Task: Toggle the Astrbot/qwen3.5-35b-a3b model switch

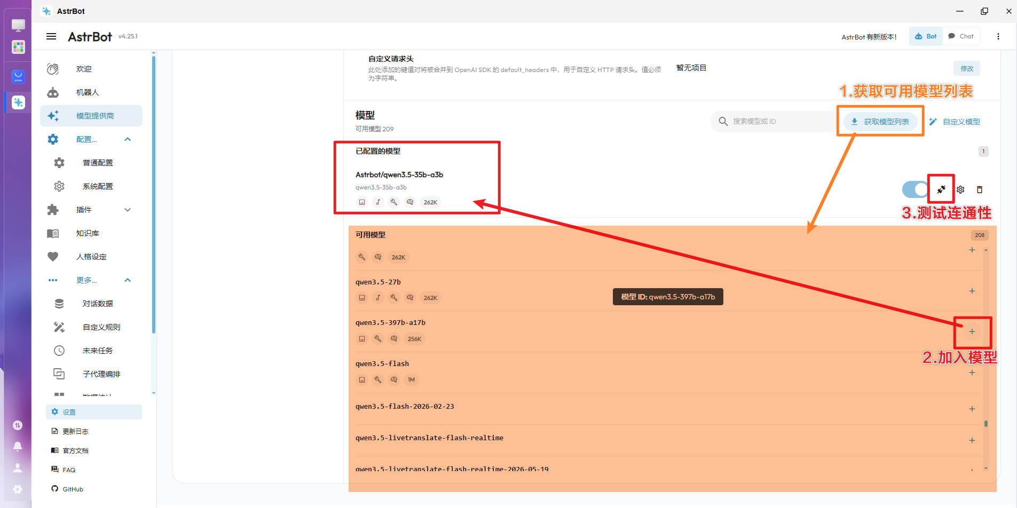Action: point(915,189)
